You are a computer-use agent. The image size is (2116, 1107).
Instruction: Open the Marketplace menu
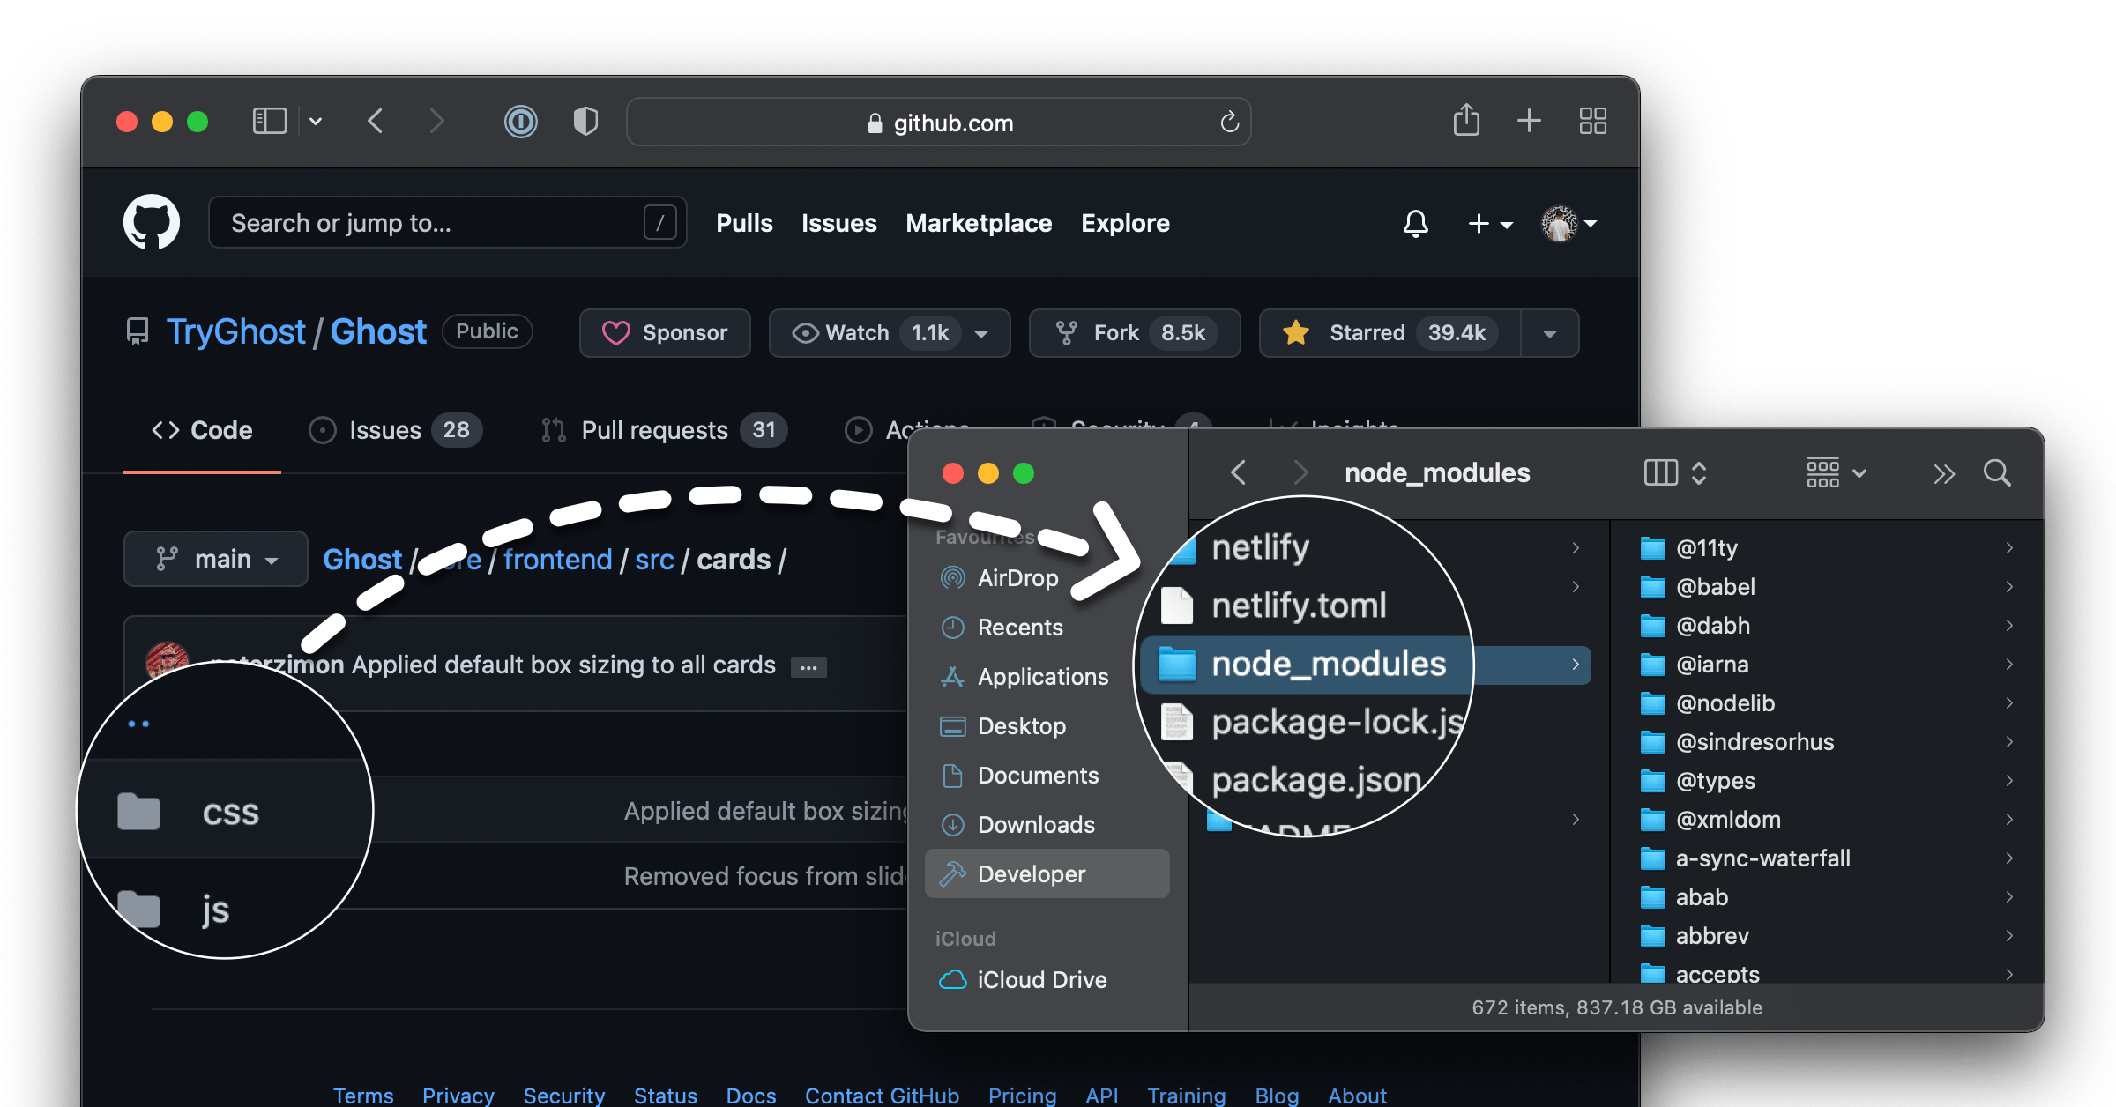point(979,223)
